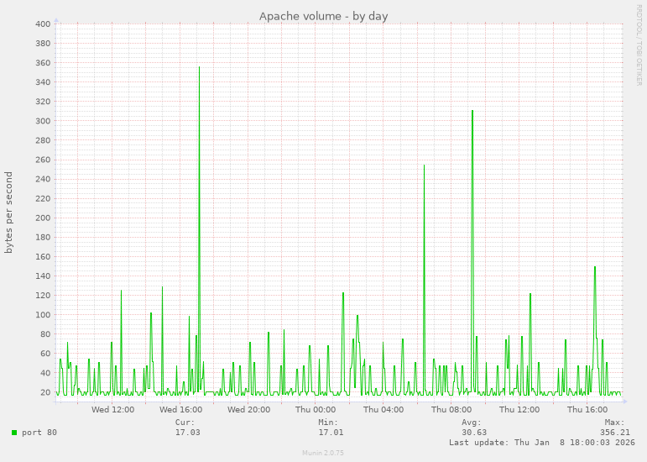Click the 'bytes per second' axis label
The width and height of the screenshot is (647, 462).
pos(8,213)
